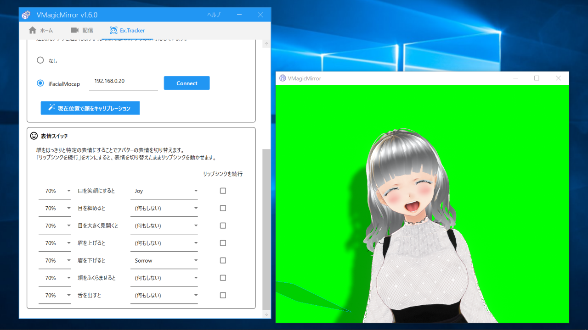Open the ヘルプ menu
This screenshot has width=588, height=330.
[214, 15]
